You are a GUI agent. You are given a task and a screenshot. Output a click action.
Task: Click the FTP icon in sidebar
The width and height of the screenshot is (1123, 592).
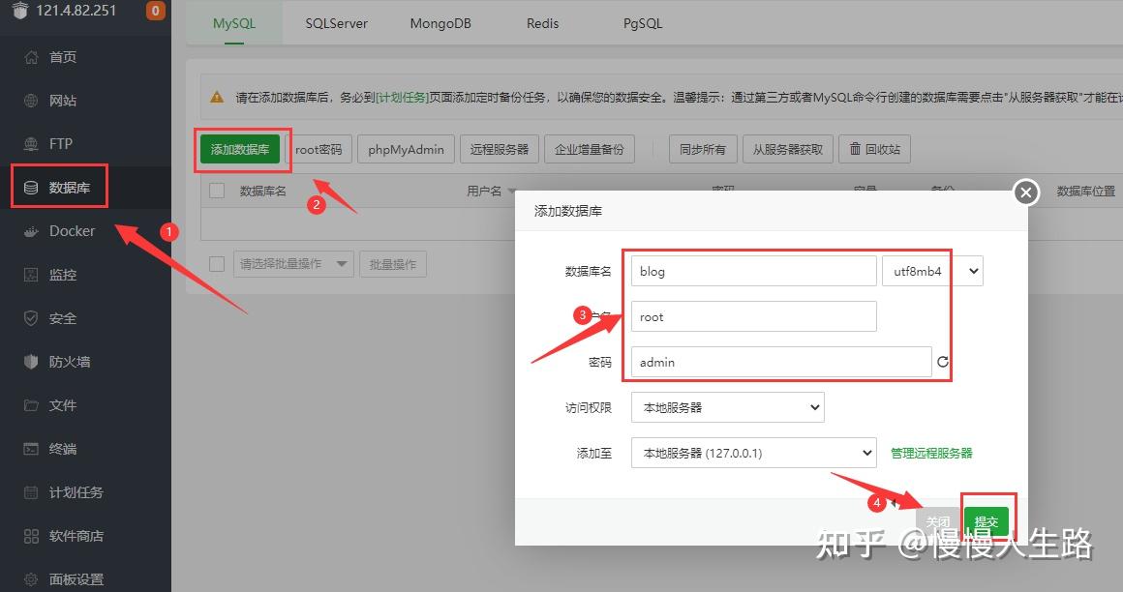click(31, 144)
